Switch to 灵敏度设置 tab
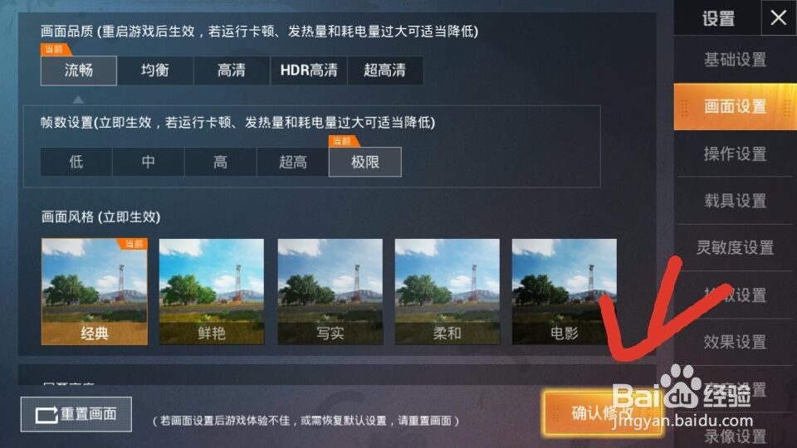797x448 pixels. pyautogui.click(x=735, y=247)
